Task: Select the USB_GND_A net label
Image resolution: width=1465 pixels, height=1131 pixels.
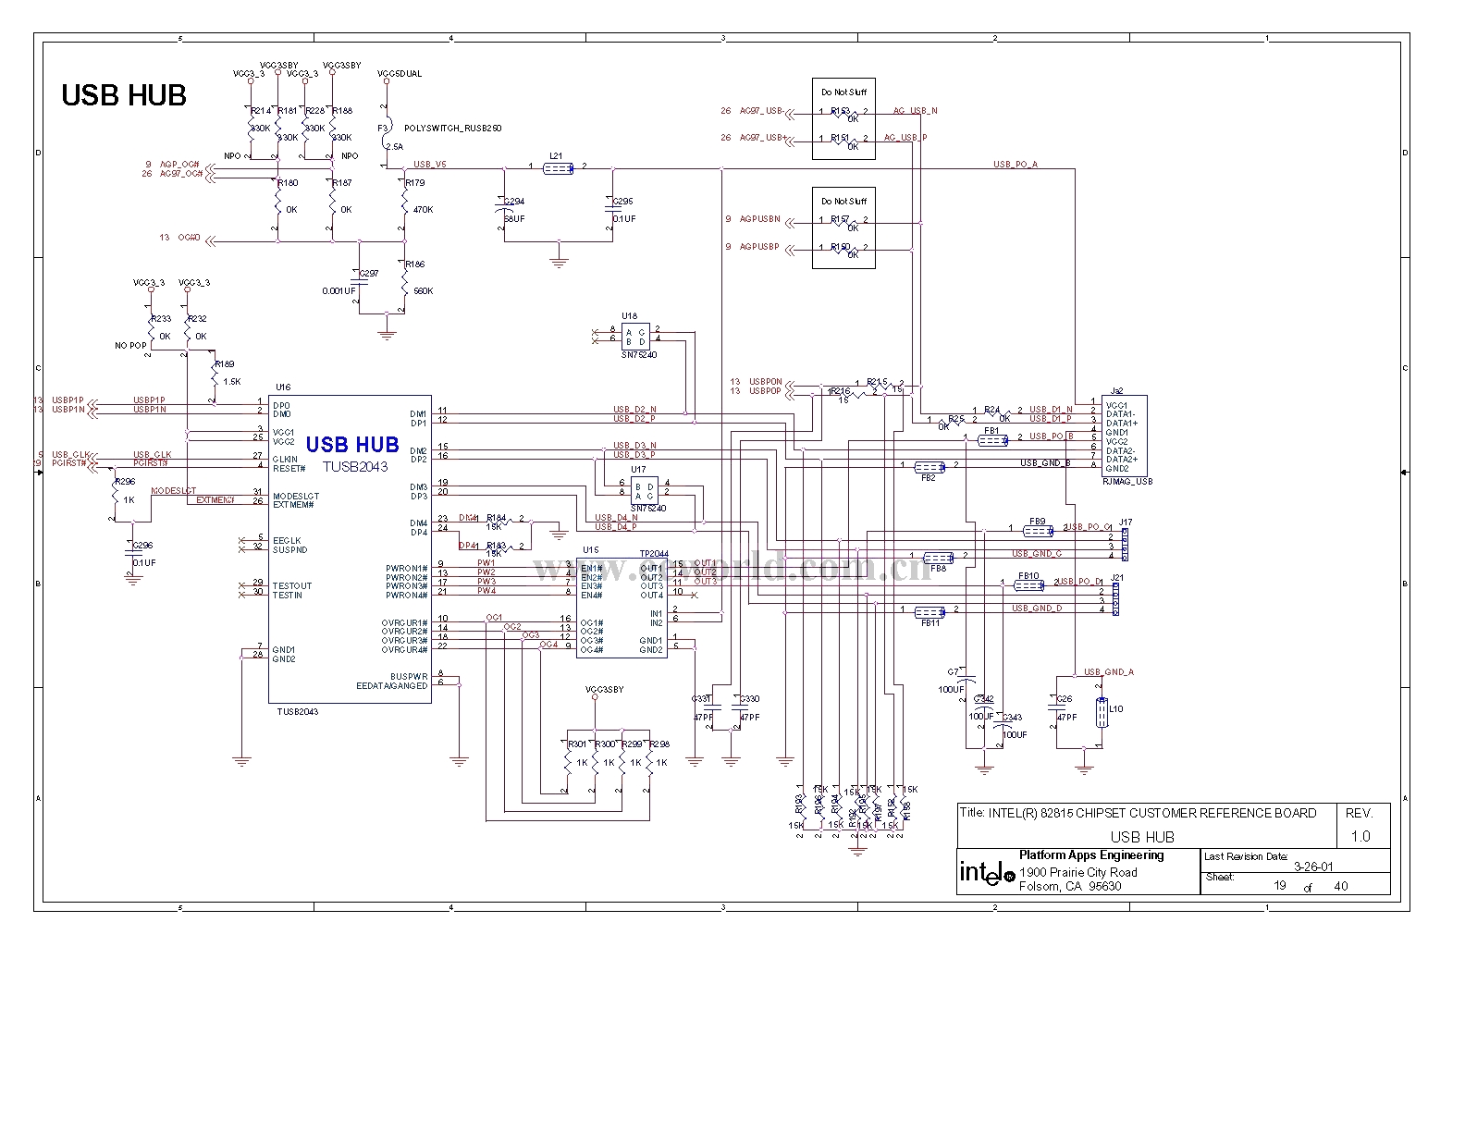Action: [x=1109, y=671]
